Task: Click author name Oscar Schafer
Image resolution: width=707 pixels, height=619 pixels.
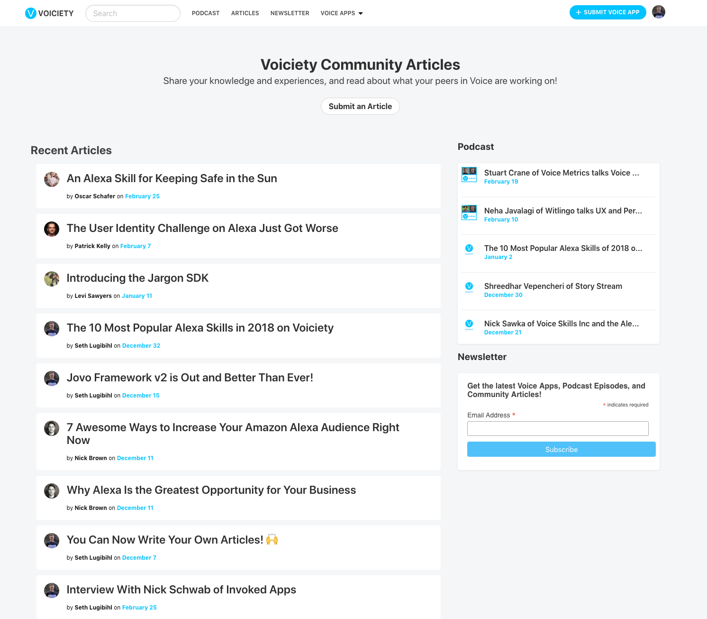Action: click(x=95, y=196)
